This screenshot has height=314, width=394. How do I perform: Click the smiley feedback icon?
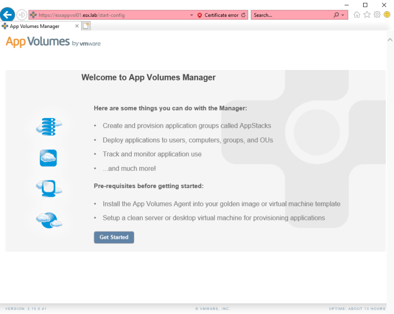pyautogui.click(x=387, y=15)
